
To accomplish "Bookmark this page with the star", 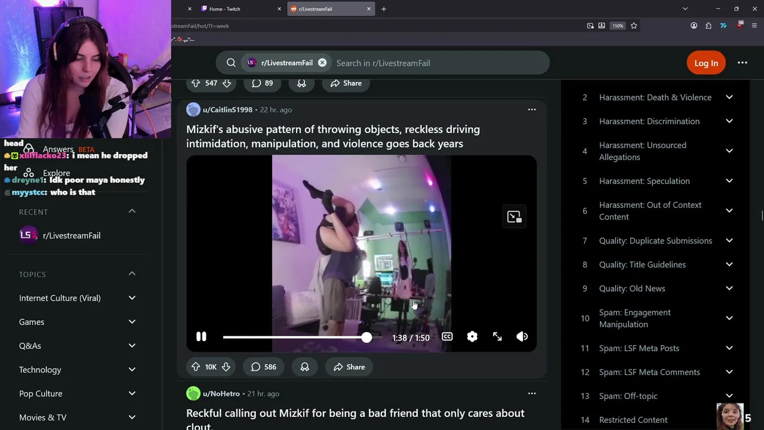I will pos(634,26).
